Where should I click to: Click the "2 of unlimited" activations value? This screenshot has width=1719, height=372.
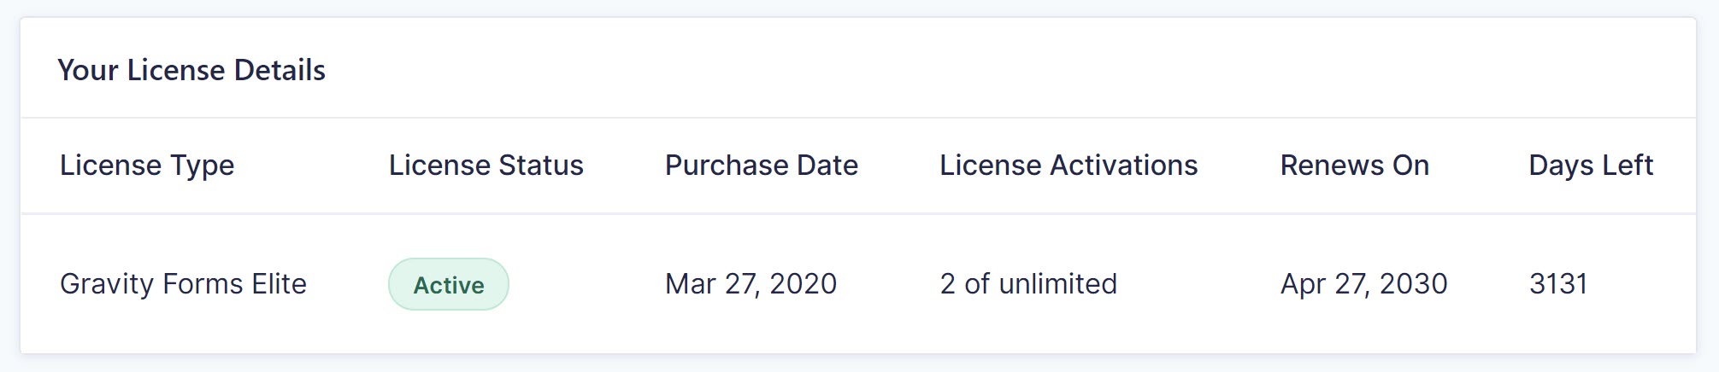point(1028,283)
